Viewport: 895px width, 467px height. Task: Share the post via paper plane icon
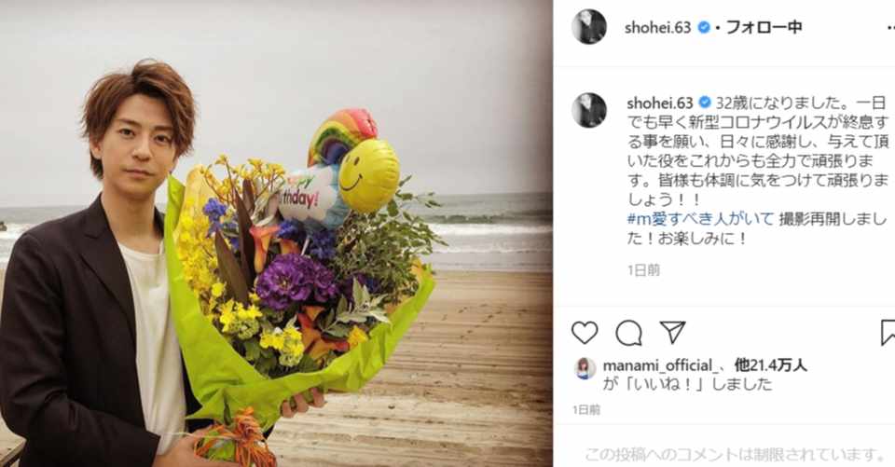[672, 332]
